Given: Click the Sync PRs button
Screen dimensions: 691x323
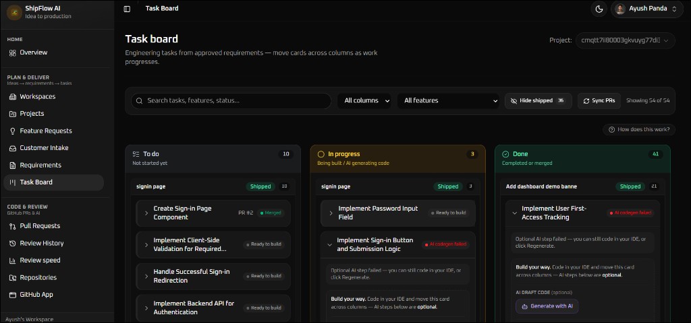Looking at the screenshot, I should [599, 101].
